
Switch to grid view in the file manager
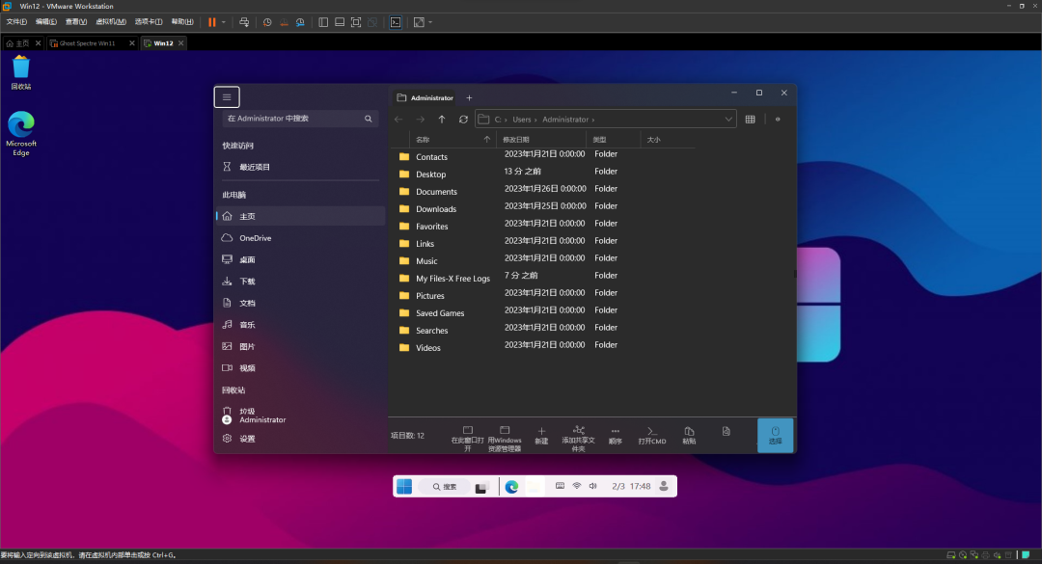pyautogui.click(x=751, y=119)
